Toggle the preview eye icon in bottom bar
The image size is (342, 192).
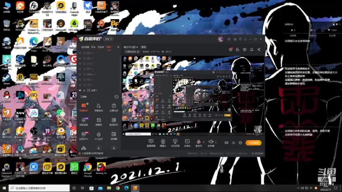[233, 143]
